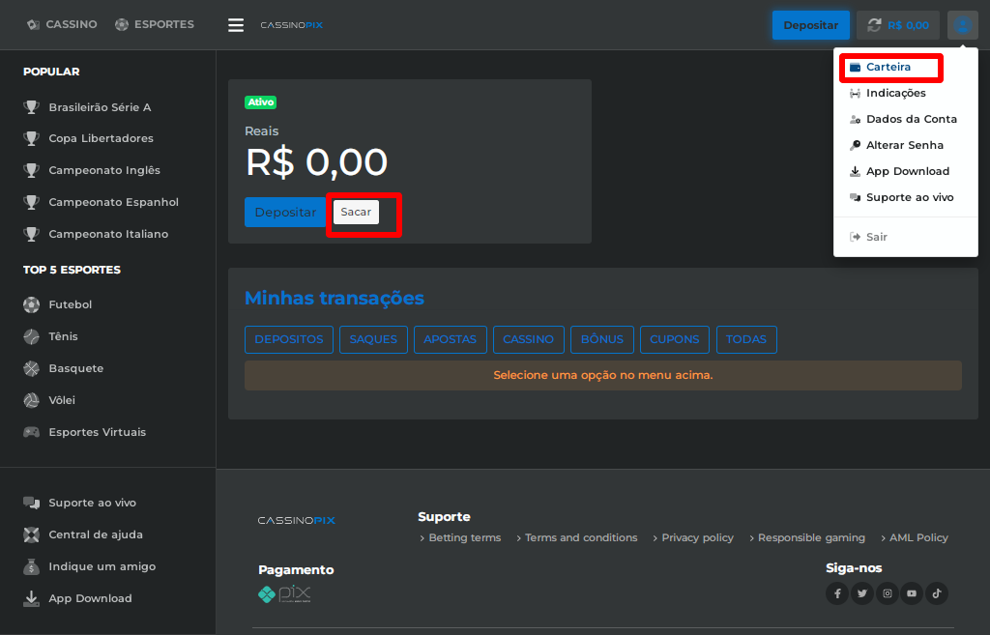
Task: Open the Twitter social icon
Action: point(862,593)
